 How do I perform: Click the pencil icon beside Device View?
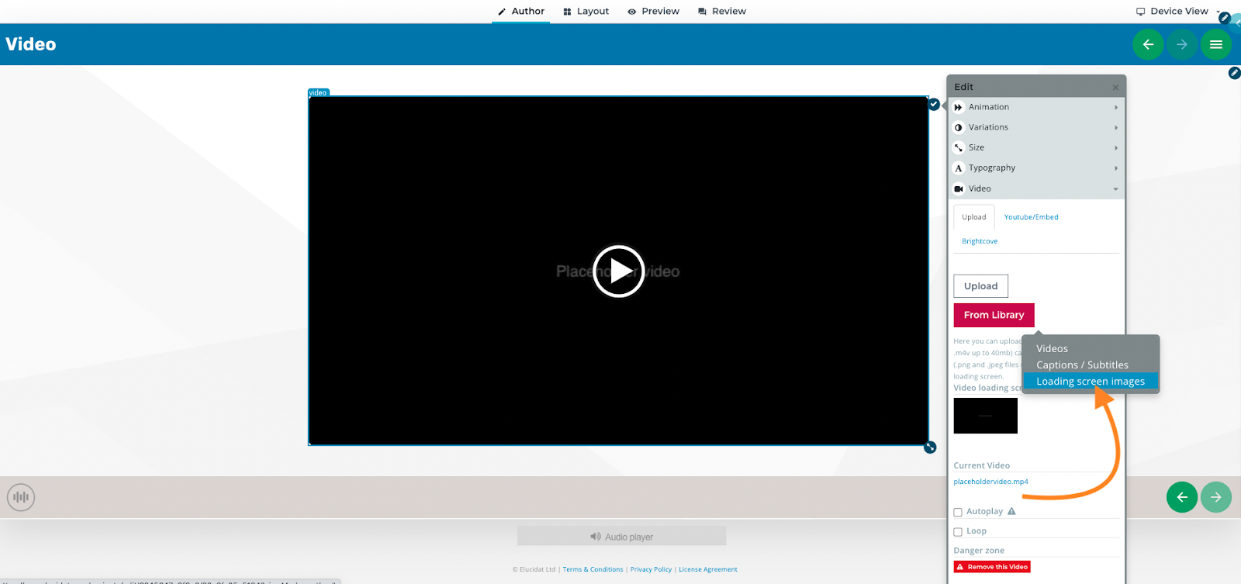1225,18
